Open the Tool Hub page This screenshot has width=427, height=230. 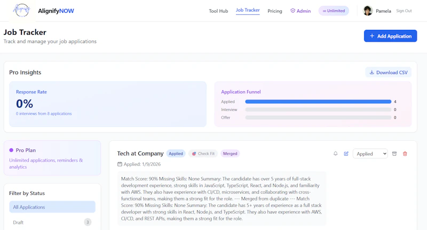pos(218,11)
